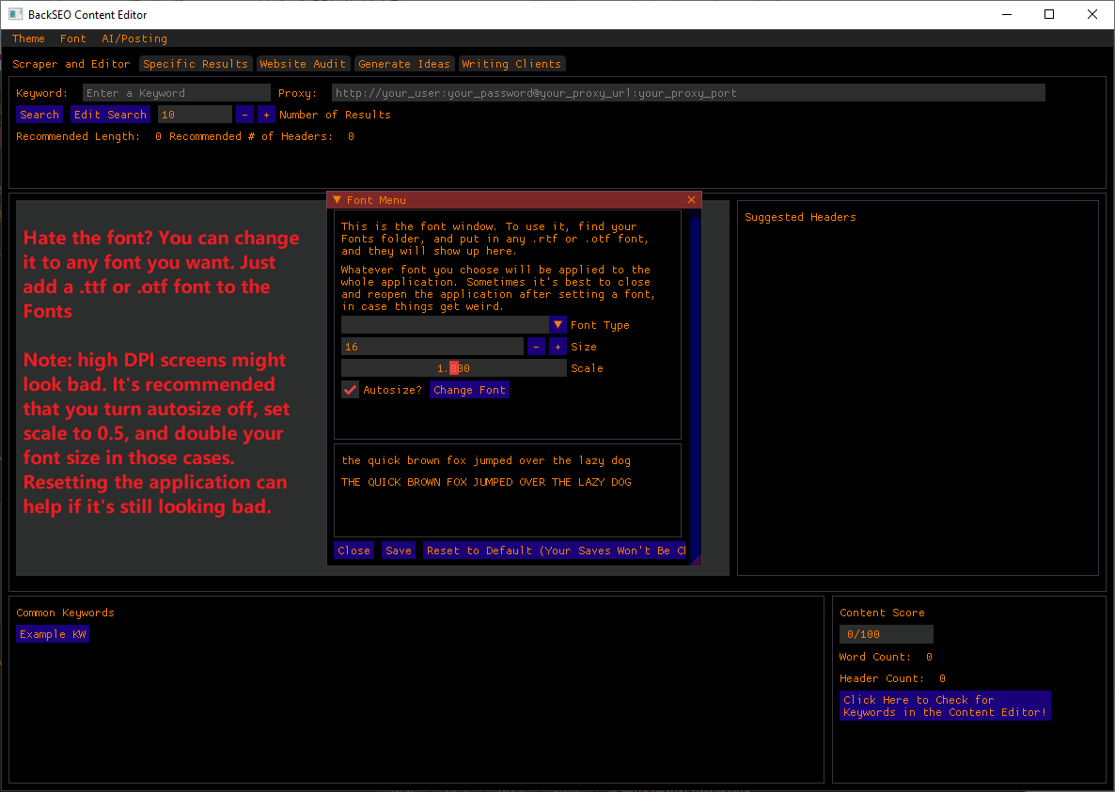Minimize the BackSEO Content Editor window
Image resolution: width=1115 pixels, height=792 pixels.
pyautogui.click(x=1007, y=14)
